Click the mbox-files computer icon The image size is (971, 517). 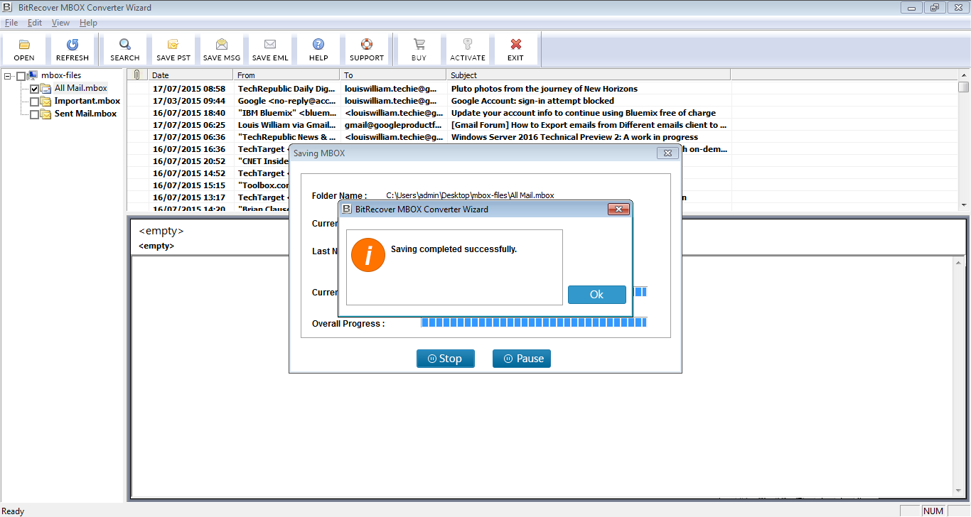(x=33, y=75)
